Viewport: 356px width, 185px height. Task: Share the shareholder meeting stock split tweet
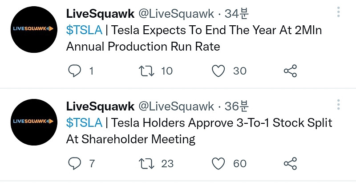click(x=291, y=164)
